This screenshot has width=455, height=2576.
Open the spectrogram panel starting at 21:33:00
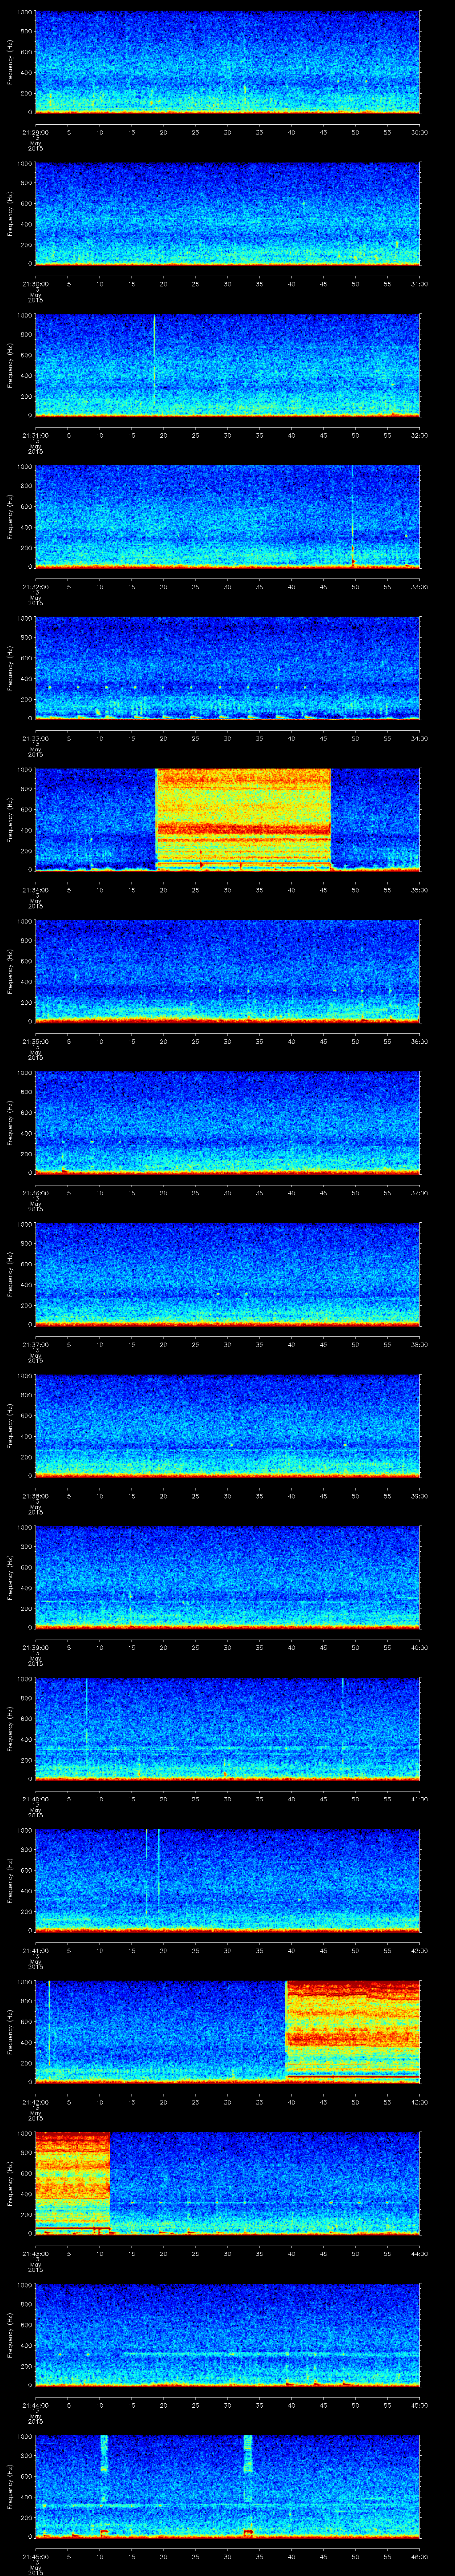(227, 668)
